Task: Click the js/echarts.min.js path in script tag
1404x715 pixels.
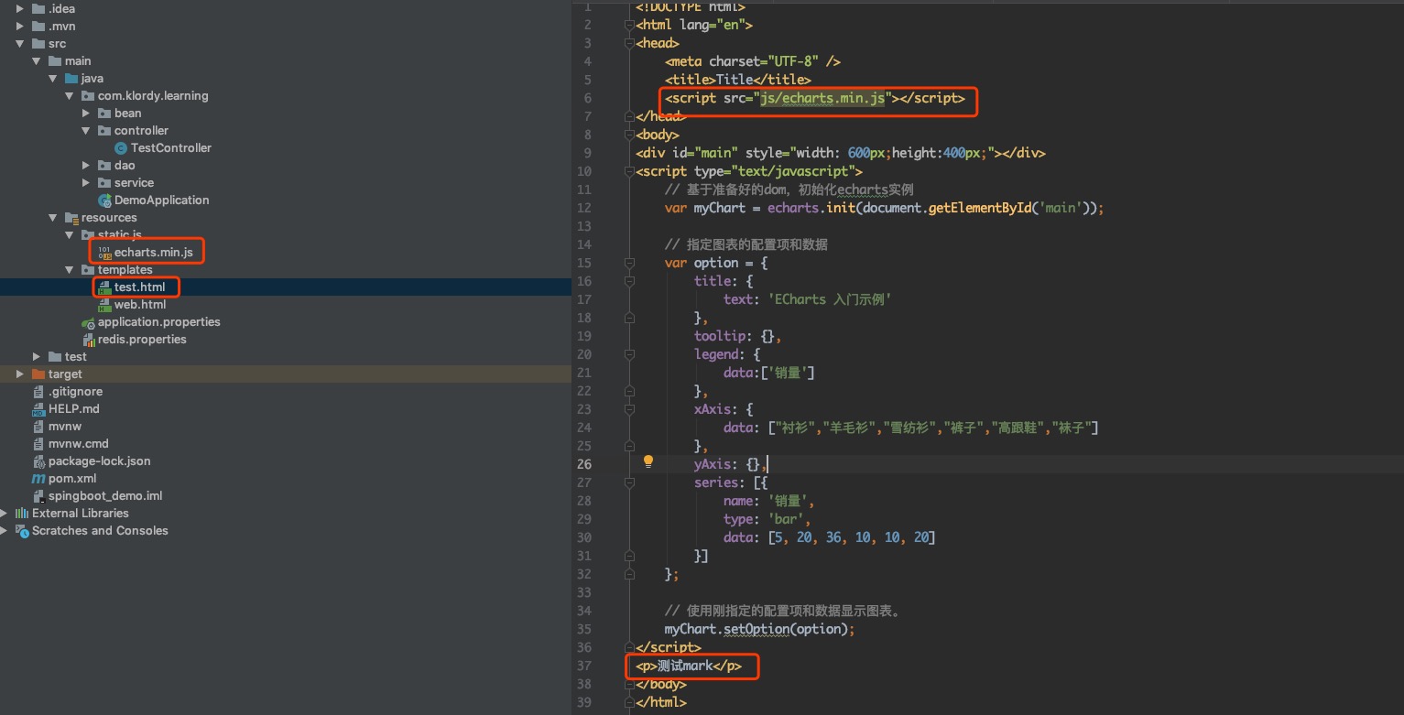Action: pos(822,98)
